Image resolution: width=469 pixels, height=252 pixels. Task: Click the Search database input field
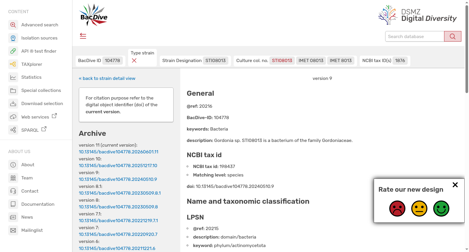click(x=414, y=36)
